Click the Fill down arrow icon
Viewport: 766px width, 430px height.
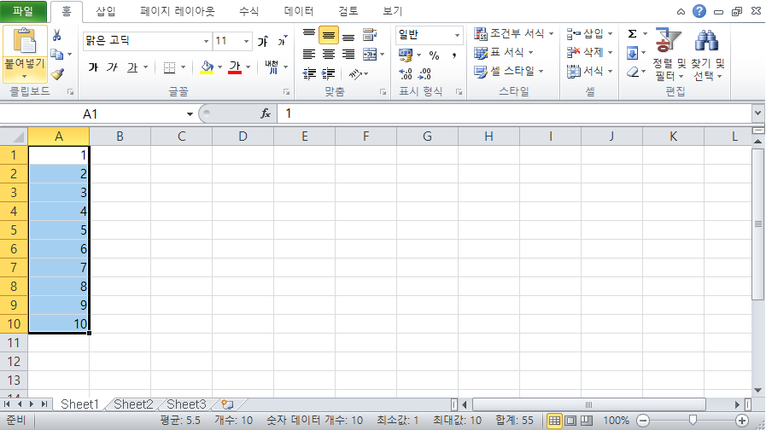[632, 53]
